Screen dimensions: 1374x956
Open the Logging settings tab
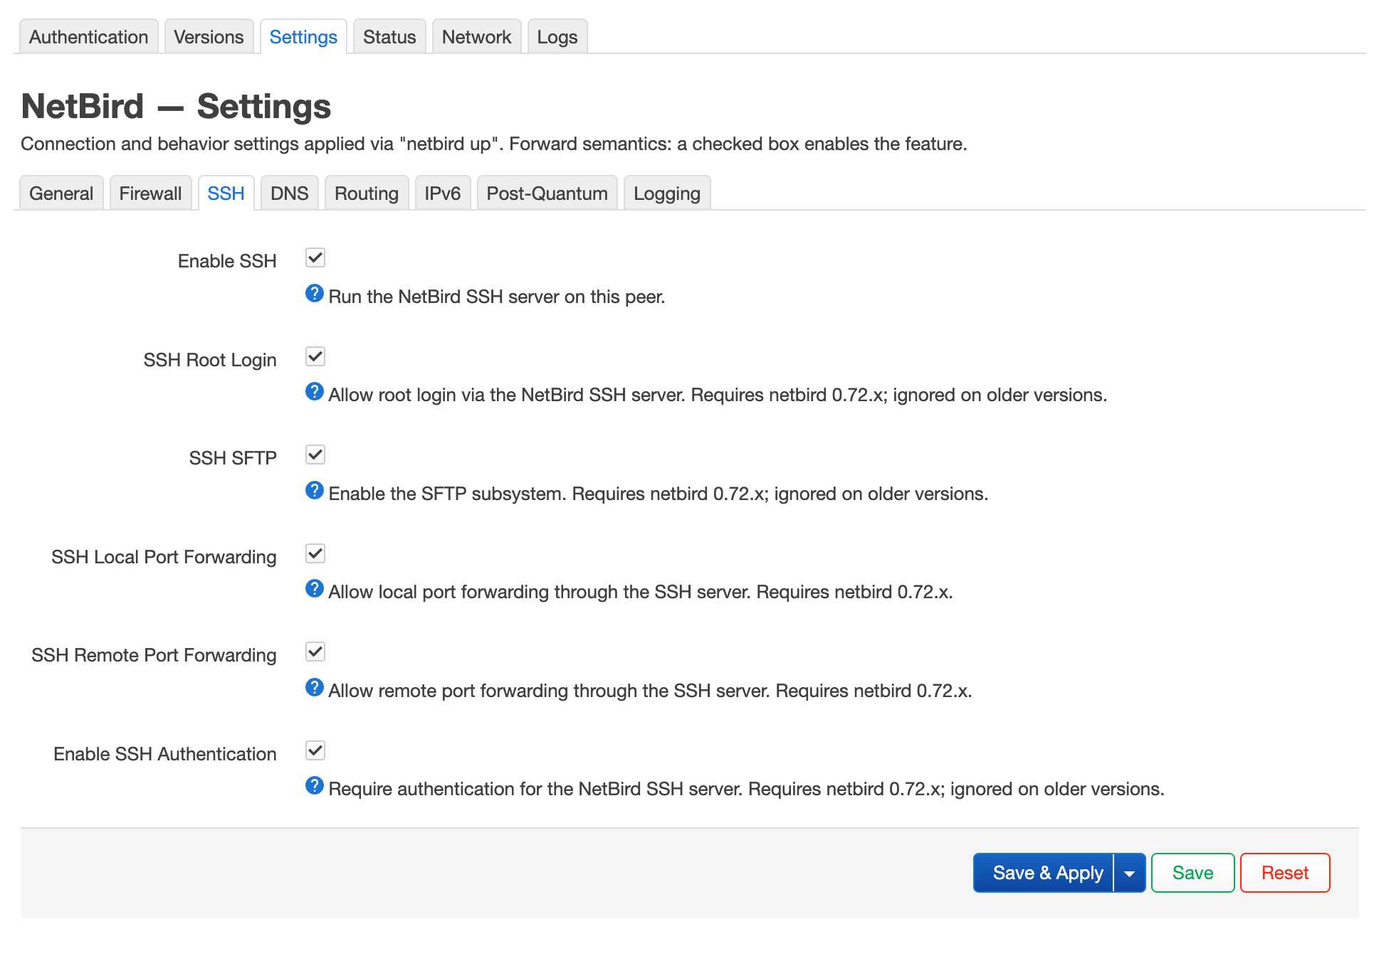pyautogui.click(x=667, y=193)
